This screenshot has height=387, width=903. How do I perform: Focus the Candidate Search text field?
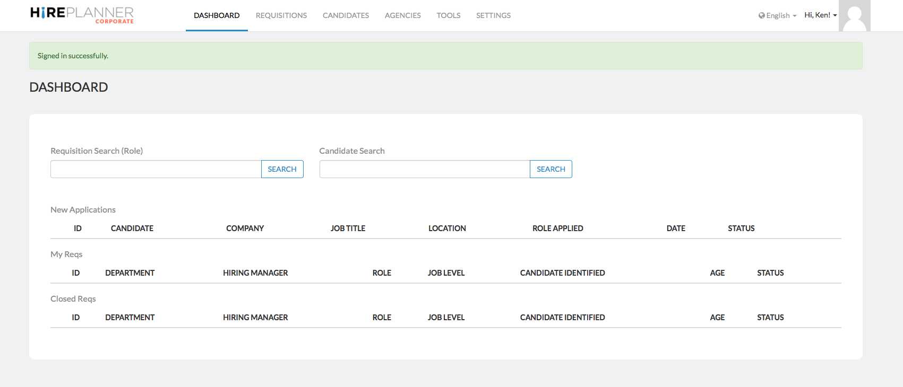pos(424,169)
